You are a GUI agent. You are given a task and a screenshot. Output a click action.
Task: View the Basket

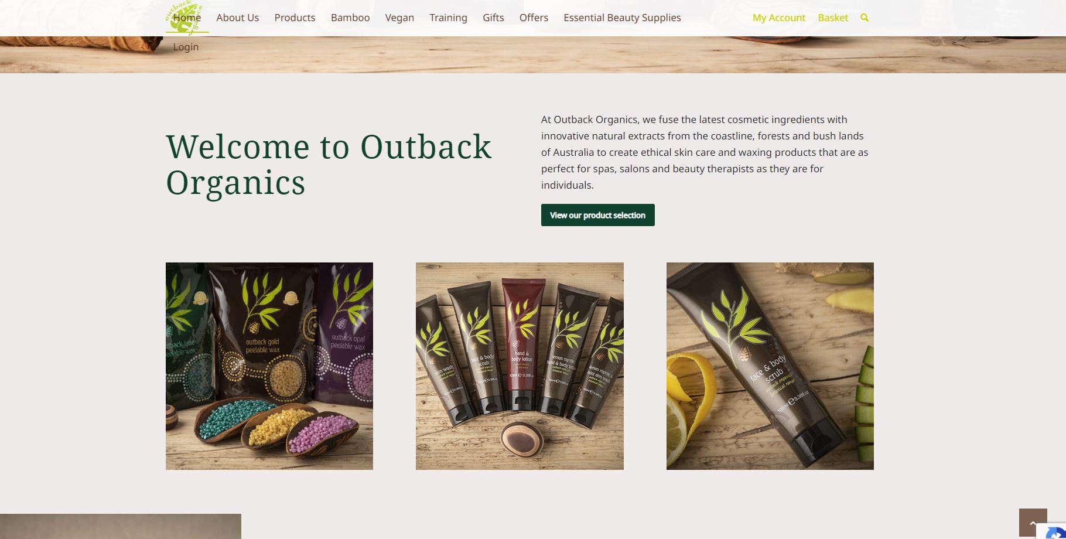(x=833, y=18)
